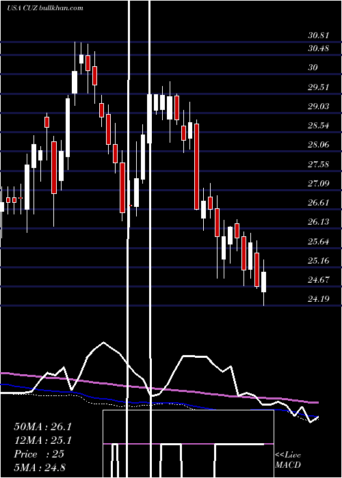Click the long red candlestick dropping to 26.61

point(197,167)
